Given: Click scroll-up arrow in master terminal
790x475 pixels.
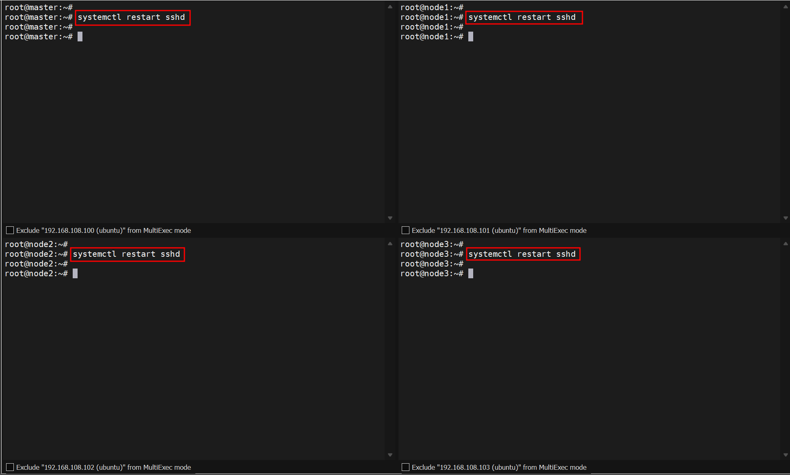Looking at the screenshot, I should click(390, 7).
